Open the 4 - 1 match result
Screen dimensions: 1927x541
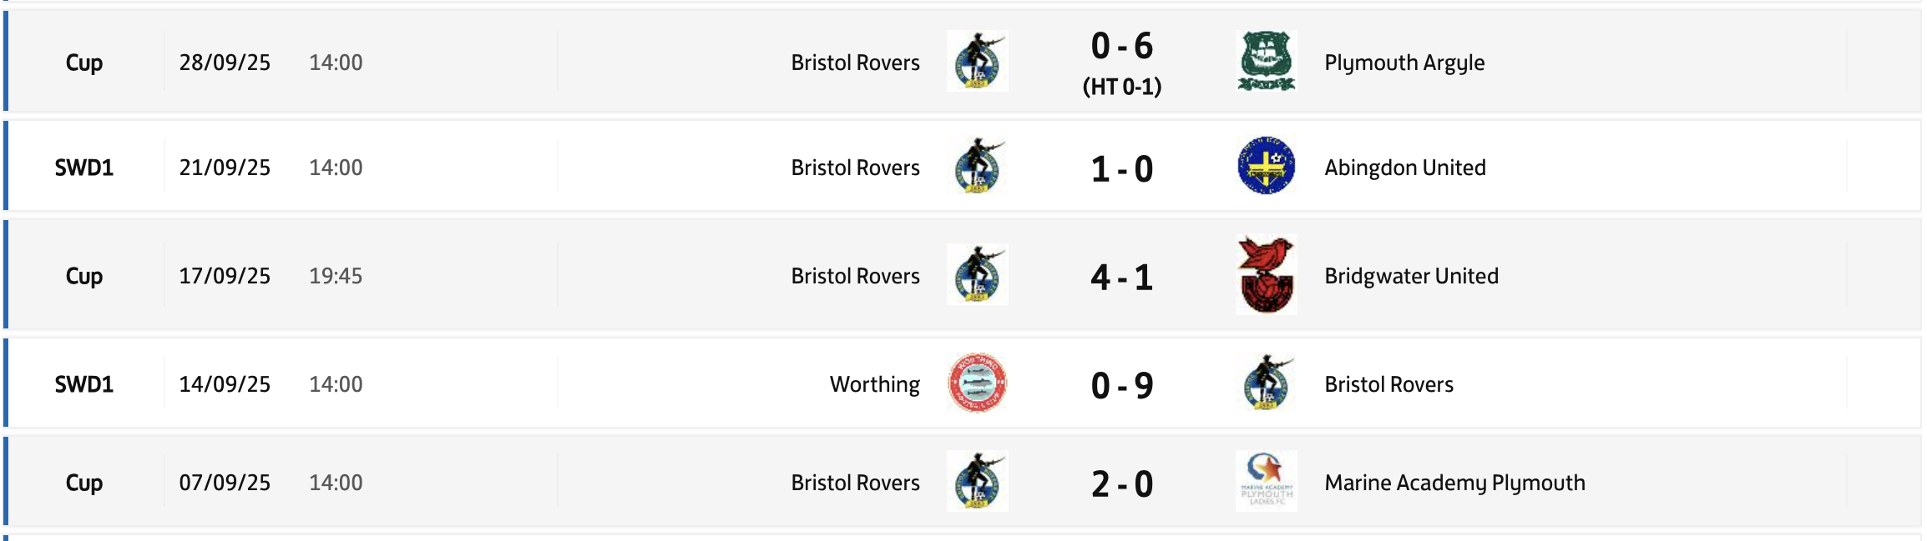[x=1121, y=277]
